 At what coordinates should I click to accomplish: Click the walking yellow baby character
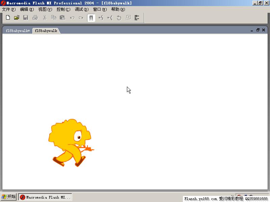[x=71, y=143]
